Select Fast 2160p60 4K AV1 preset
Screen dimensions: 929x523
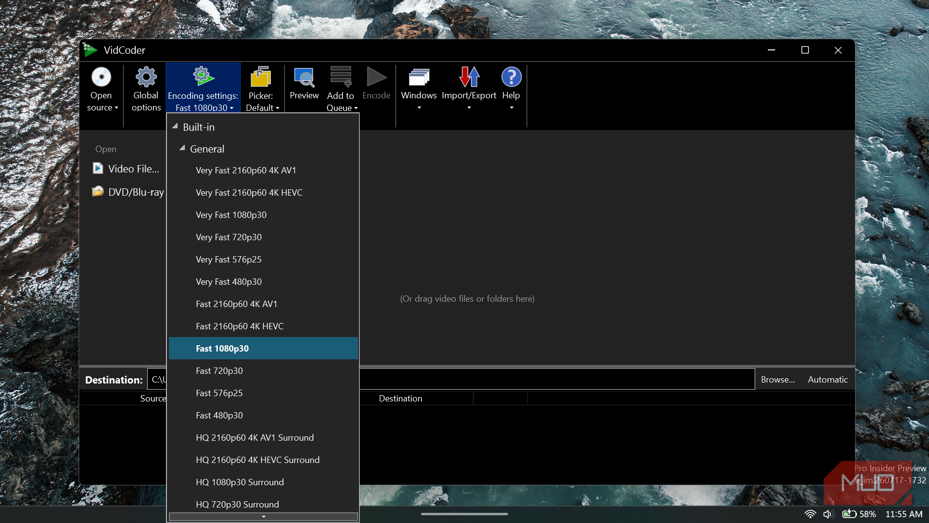pos(263,304)
